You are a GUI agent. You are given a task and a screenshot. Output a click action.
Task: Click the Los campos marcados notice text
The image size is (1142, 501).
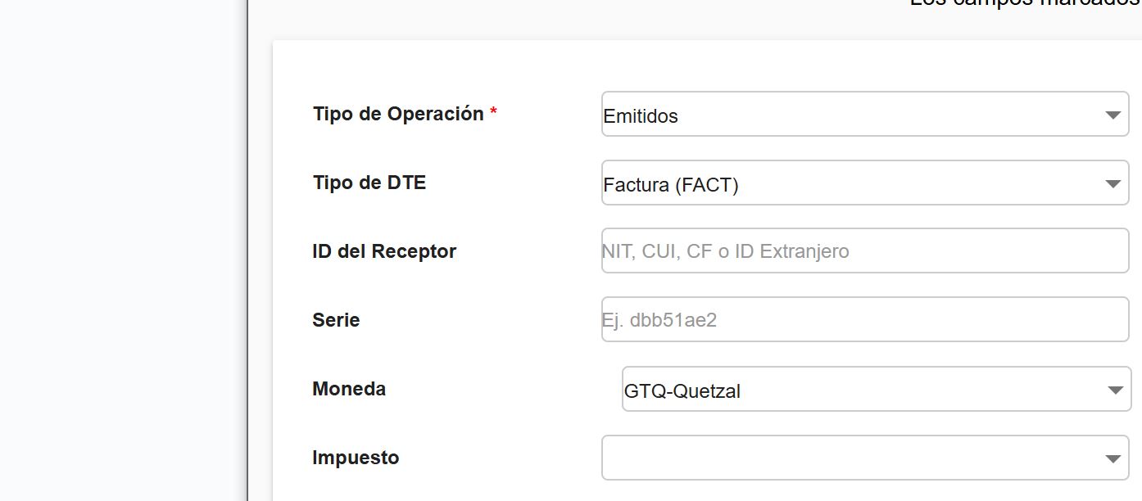[x=1024, y=3]
